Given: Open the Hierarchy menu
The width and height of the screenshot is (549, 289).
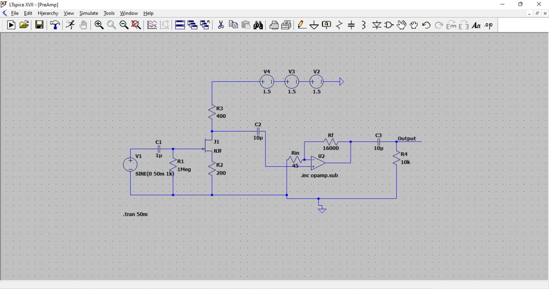Looking at the screenshot, I should click(x=47, y=13).
